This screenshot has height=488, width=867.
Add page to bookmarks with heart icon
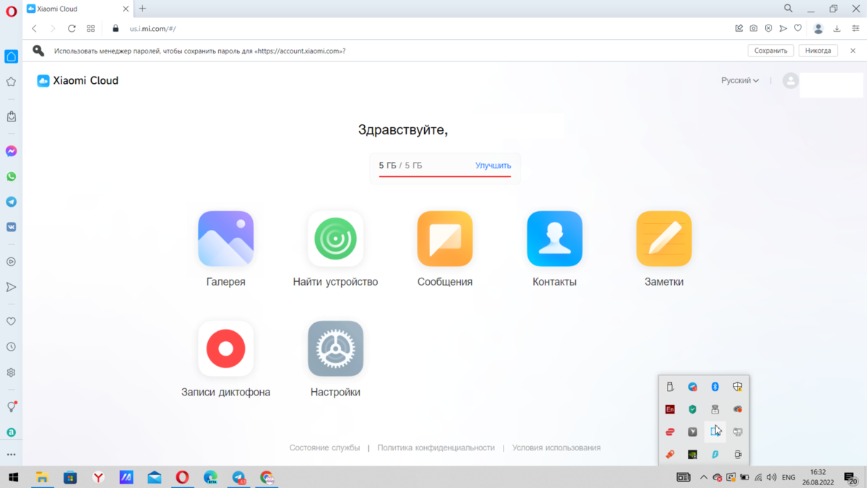click(x=798, y=29)
